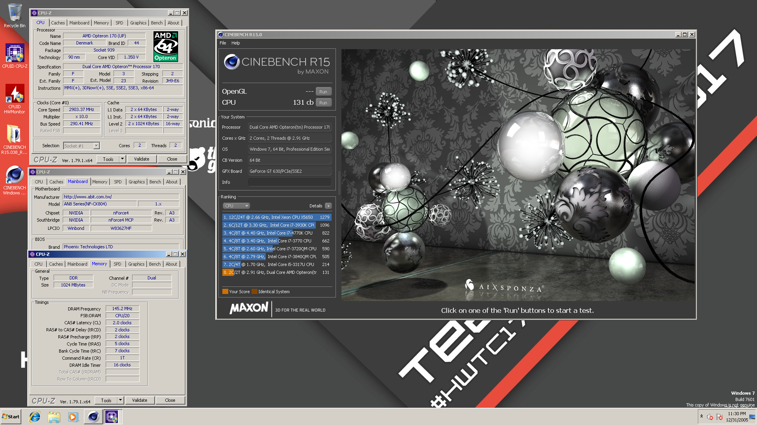Switch to Bench tab in top CPU-Z window

click(157, 23)
